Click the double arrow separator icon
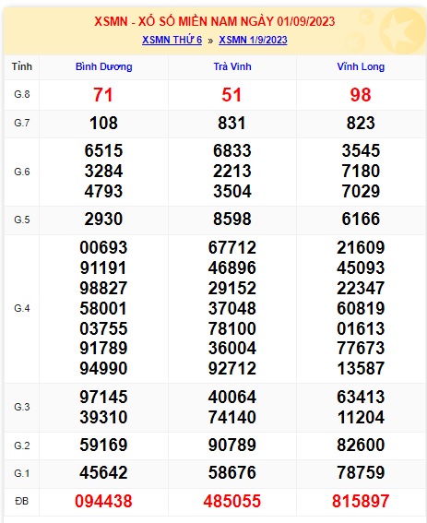Viewport: 427px width, 523px height. (x=210, y=41)
